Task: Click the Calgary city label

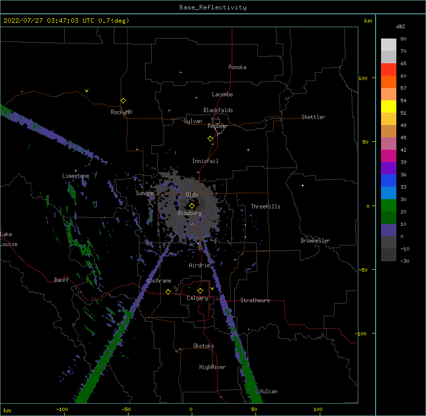Action: tap(197, 298)
